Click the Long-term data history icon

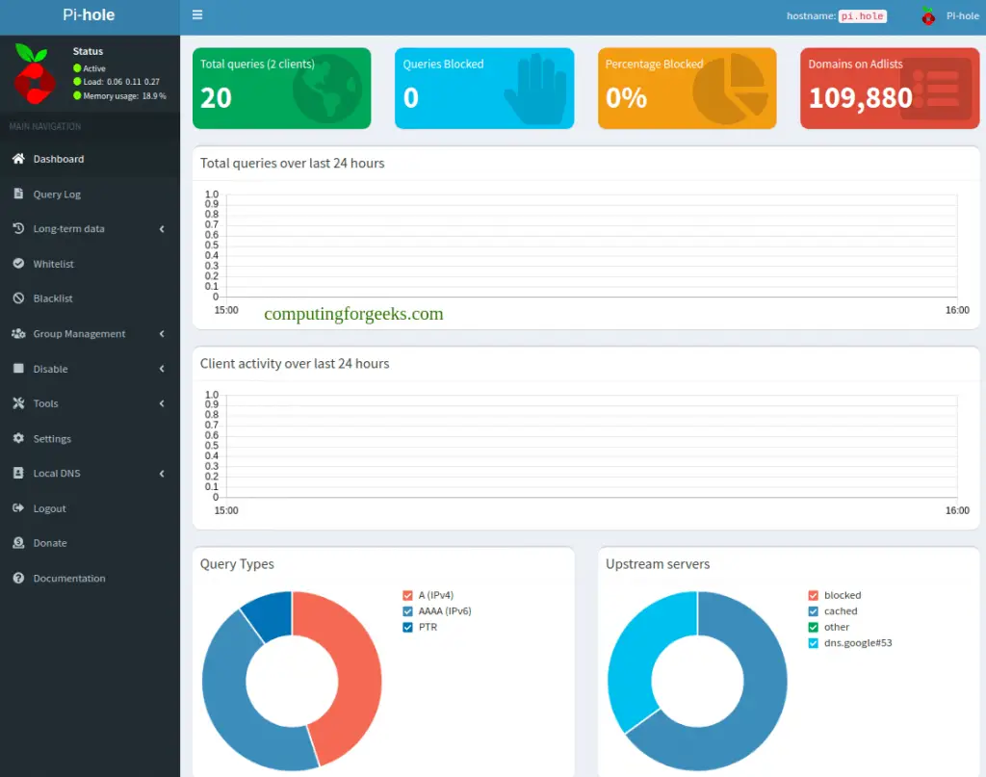tap(19, 228)
